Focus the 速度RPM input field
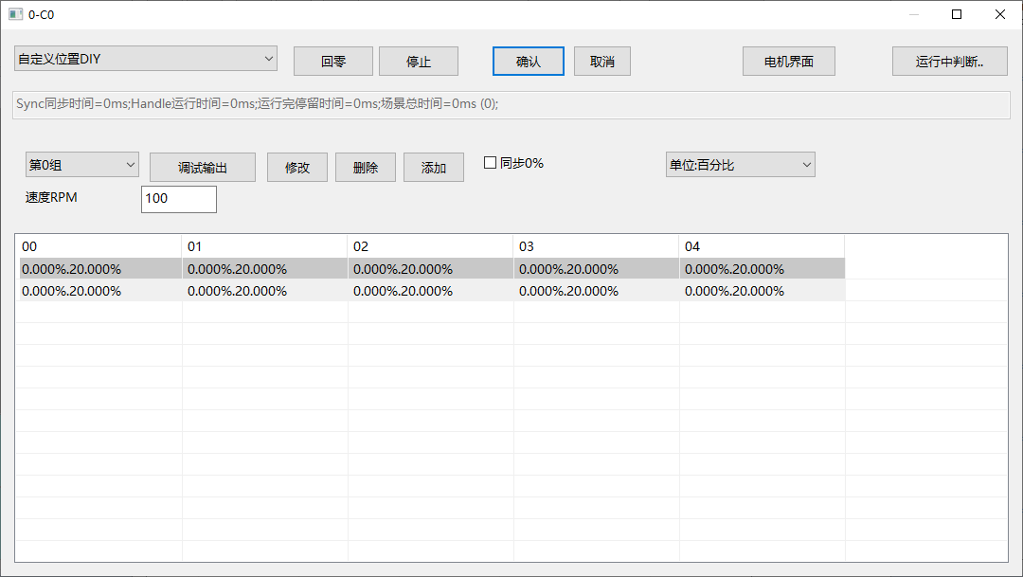 tap(179, 199)
